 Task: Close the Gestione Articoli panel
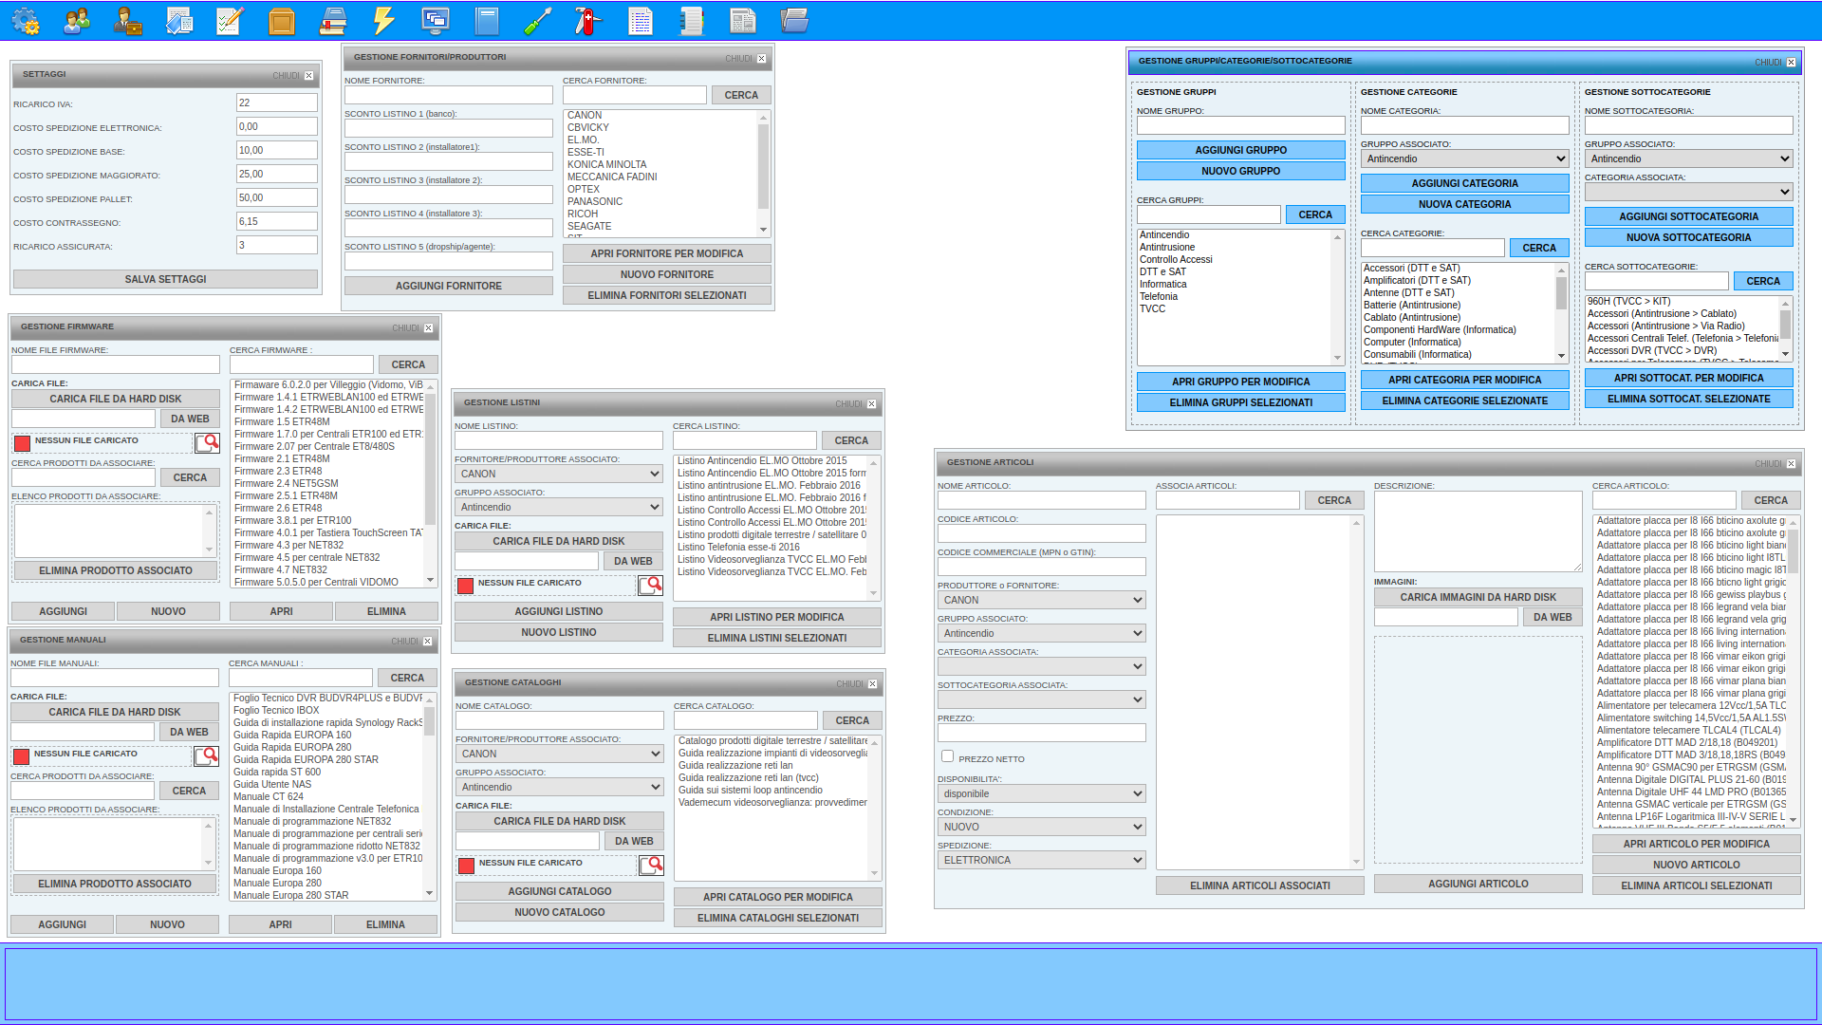pos(1791,464)
